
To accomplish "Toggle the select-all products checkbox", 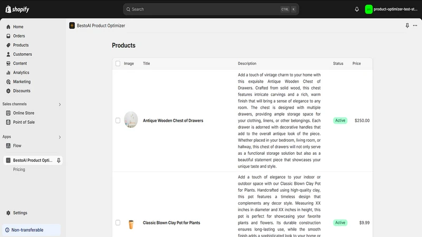I will [118, 63].
